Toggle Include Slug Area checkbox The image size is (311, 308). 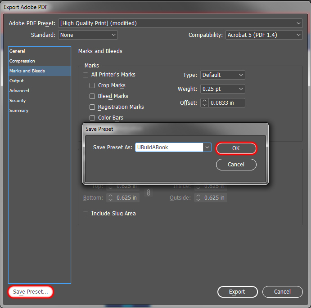click(x=86, y=214)
